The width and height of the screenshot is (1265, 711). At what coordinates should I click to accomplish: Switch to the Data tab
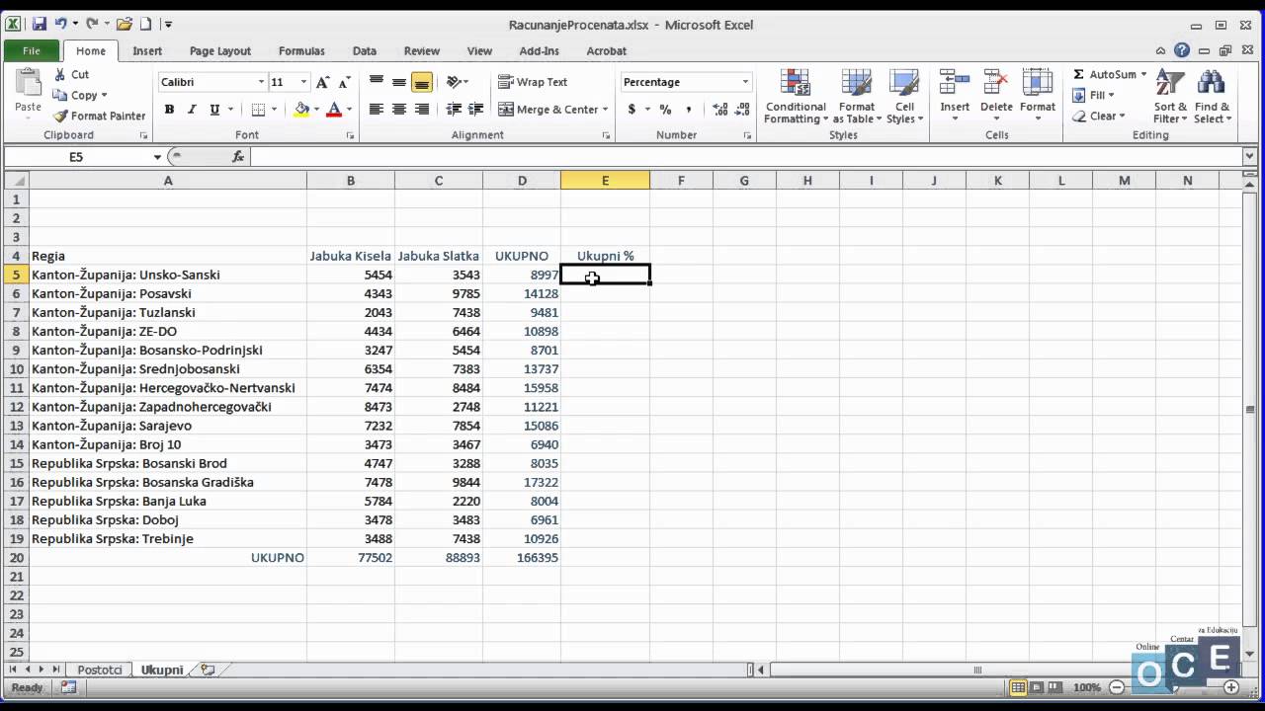365,50
